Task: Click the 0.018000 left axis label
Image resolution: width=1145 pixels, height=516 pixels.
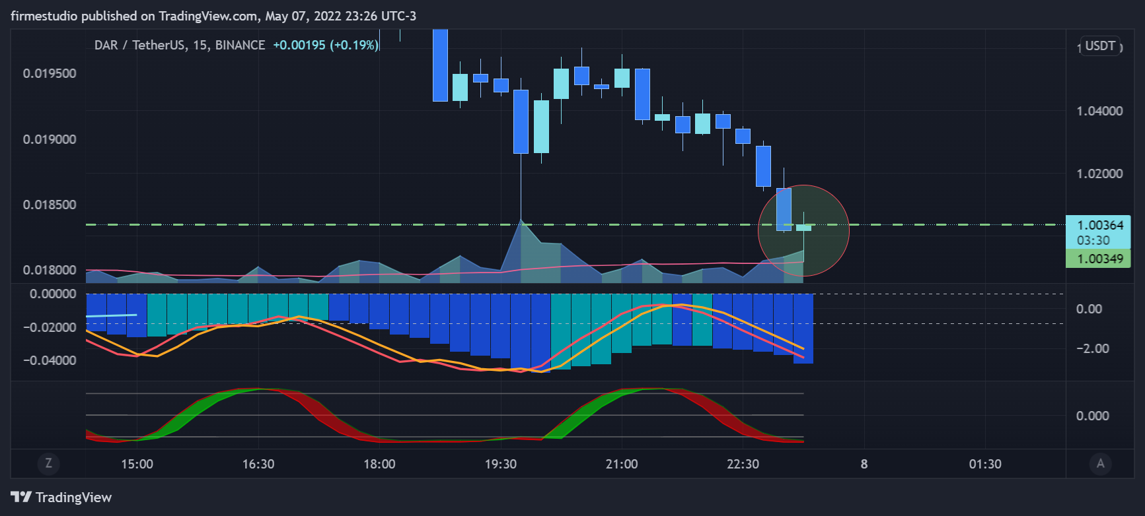Action: pos(50,270)
